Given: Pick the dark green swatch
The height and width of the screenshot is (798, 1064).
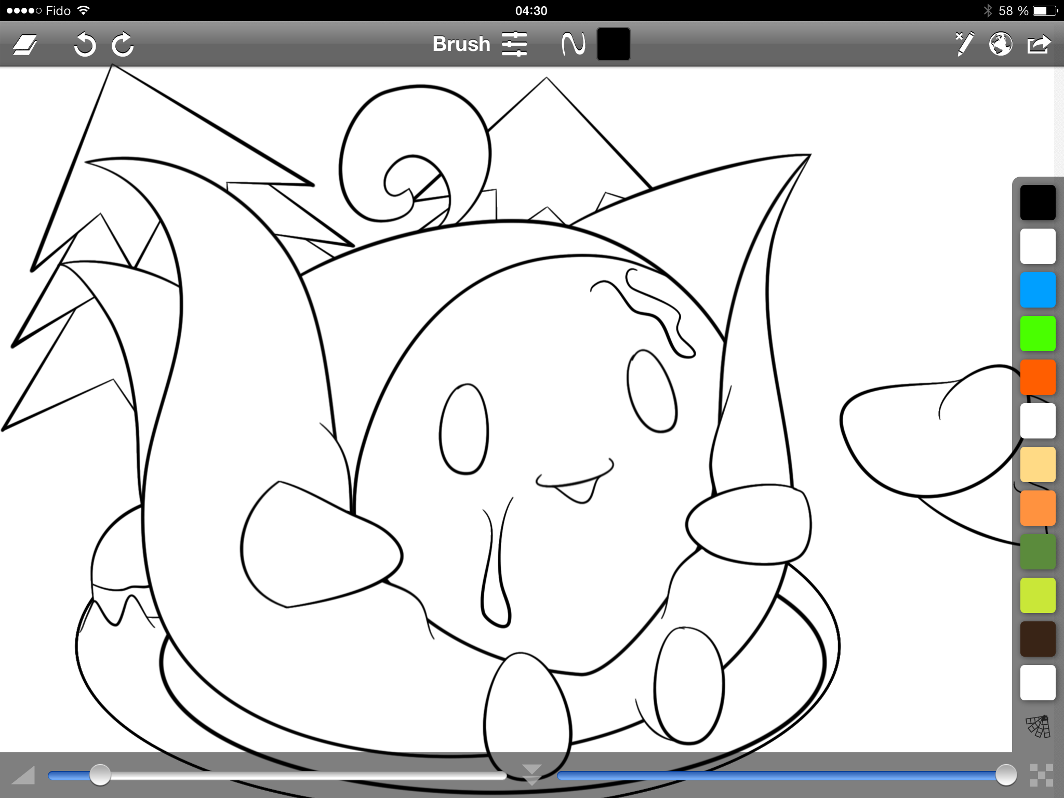Looking at the screenshot, I should click(1038, 552).
